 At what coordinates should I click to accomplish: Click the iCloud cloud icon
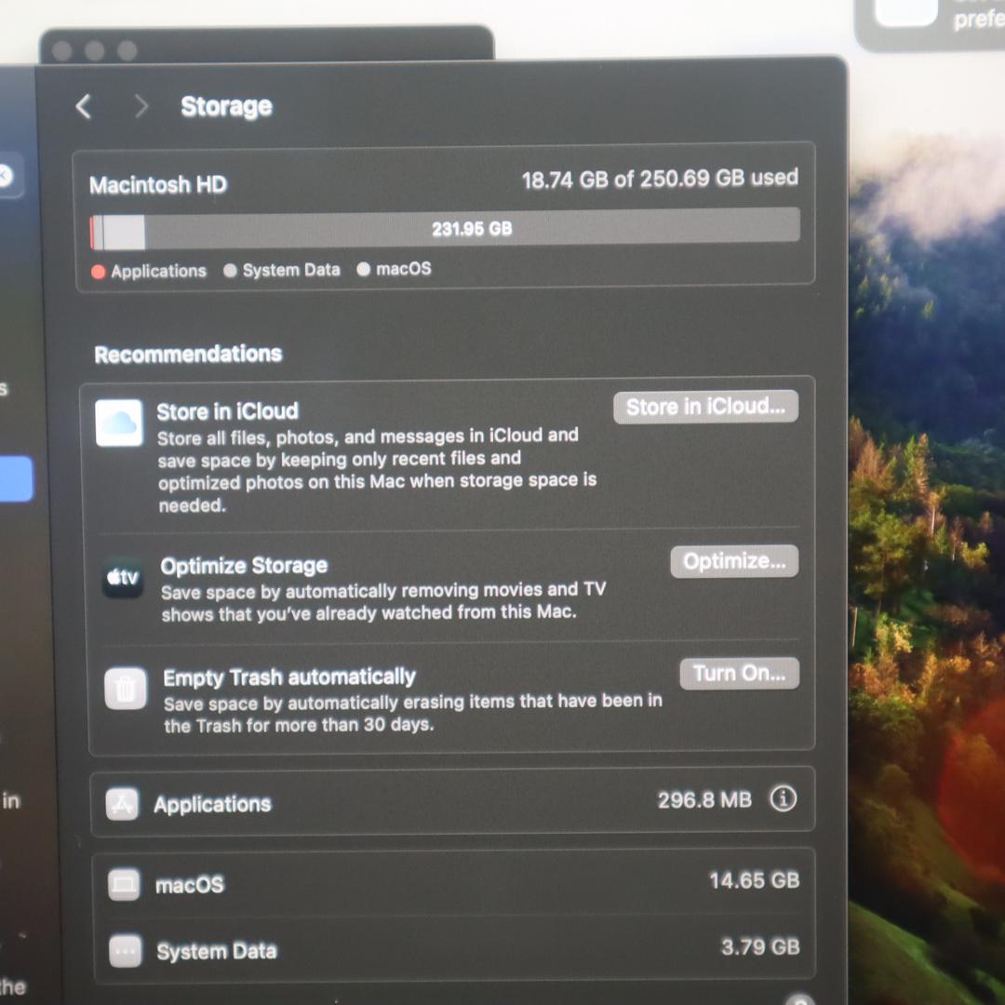(x=119, y=422)
